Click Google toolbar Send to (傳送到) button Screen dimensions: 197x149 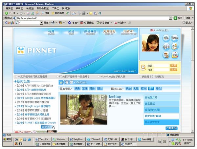[120, 23]
